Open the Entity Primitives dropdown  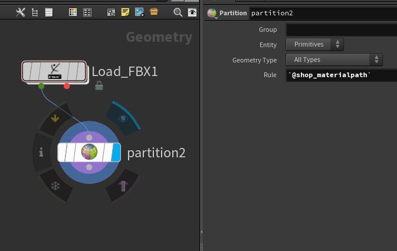(315, 45)
